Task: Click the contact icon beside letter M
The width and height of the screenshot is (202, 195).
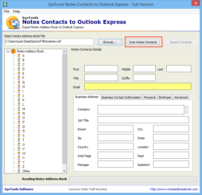Action: pyautogui.click(x=19, y=109)
